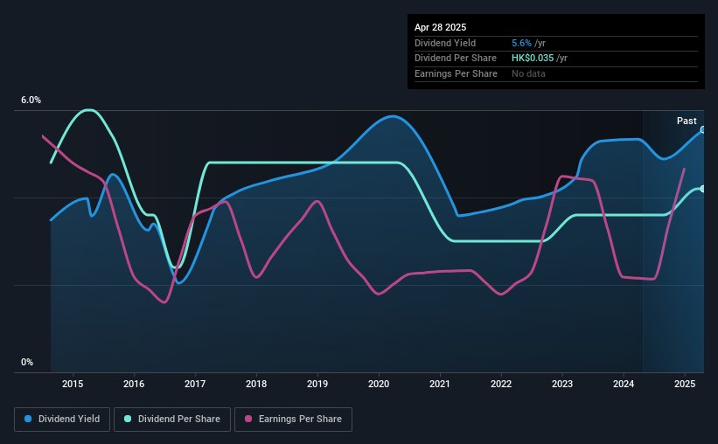Toggle the Dividend Per Share legend button
The width and height of the screenshot is (718, 444).
point(172,420)
